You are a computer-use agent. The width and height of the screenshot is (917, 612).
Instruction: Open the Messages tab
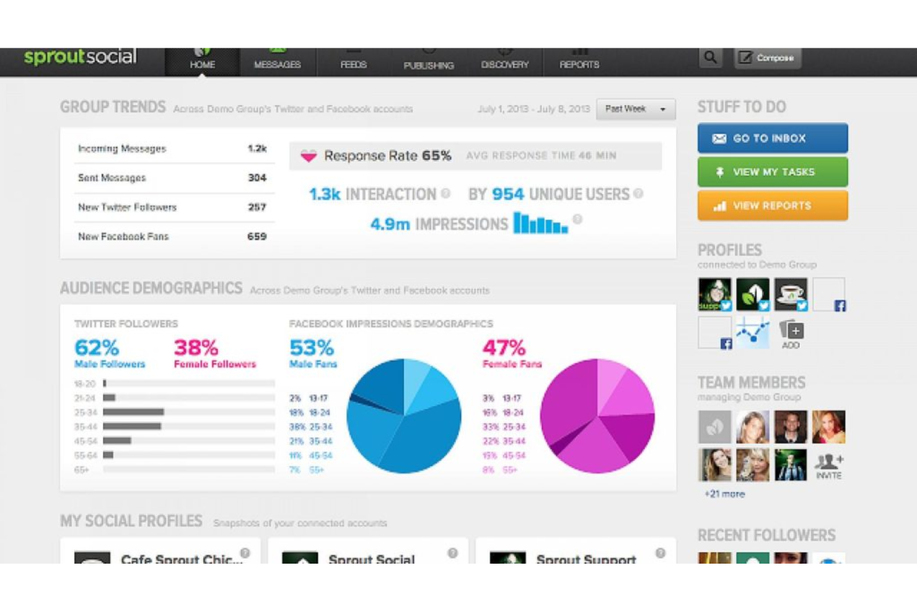[278, 62]
